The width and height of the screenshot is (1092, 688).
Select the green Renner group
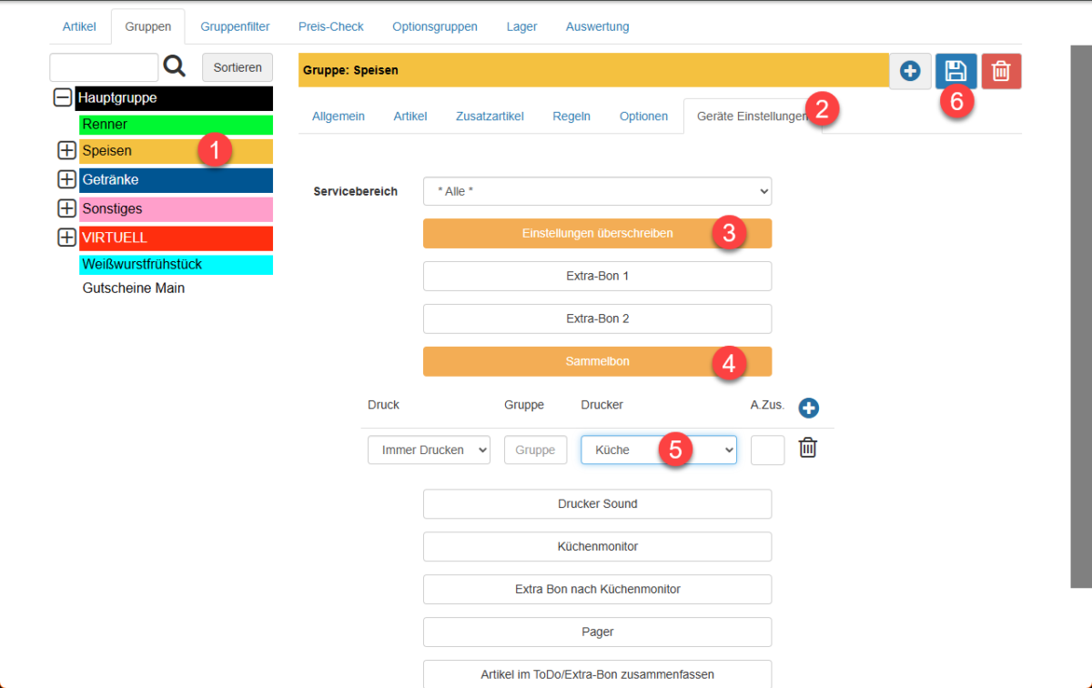[176, 124]
